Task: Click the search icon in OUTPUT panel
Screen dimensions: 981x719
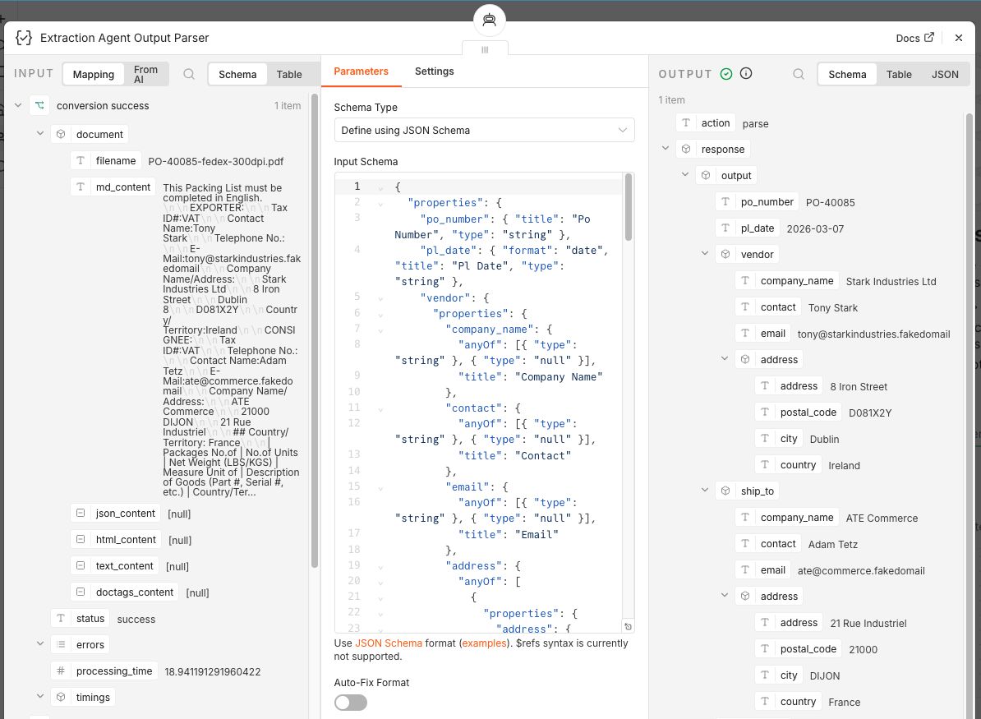Action: pos(799,74)
